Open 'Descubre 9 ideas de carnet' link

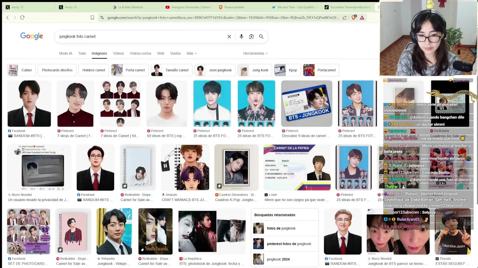pos(307,136)
